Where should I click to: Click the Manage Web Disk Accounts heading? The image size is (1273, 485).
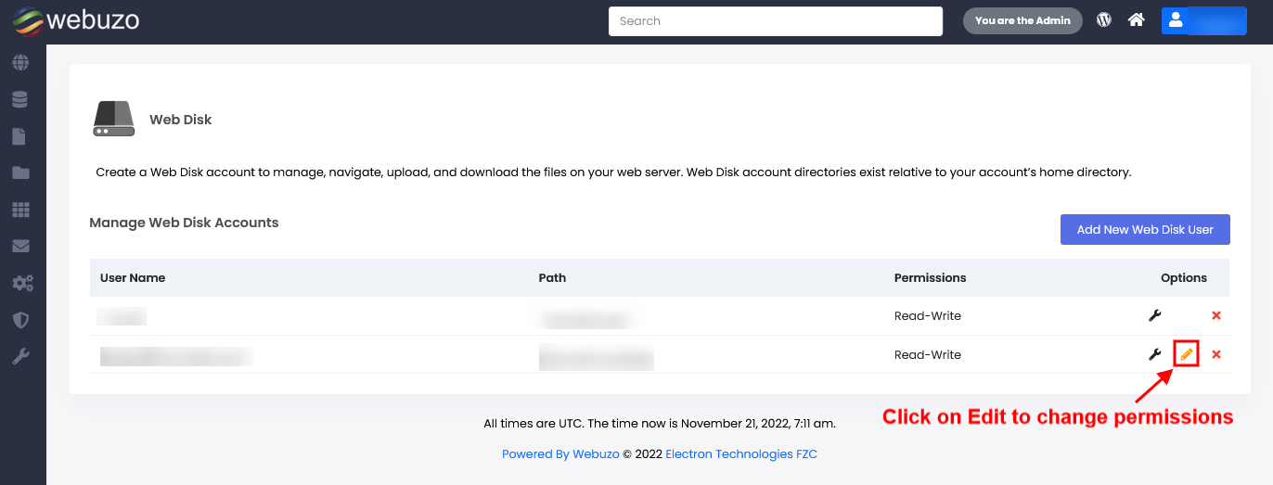184,223
